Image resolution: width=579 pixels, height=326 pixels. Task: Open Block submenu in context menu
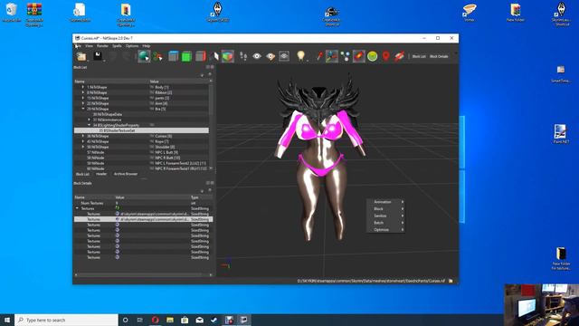pyautogui.click(x=385, y=209)
